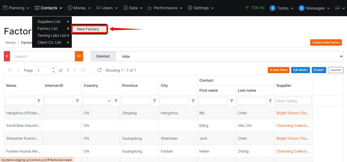This screenshot has height=162, width=347.
Task: Click the next page arrow icon
Action: pyautogui.click(x=75, y=70)
